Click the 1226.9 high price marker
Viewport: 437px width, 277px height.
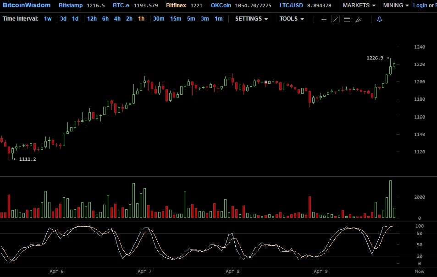(x=375, y=58)
